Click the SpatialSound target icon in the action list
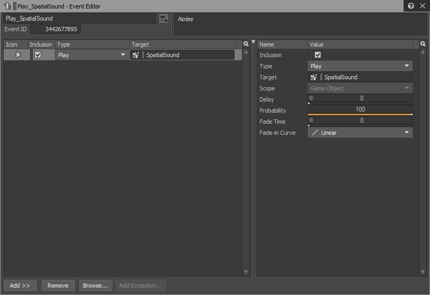 136,55
